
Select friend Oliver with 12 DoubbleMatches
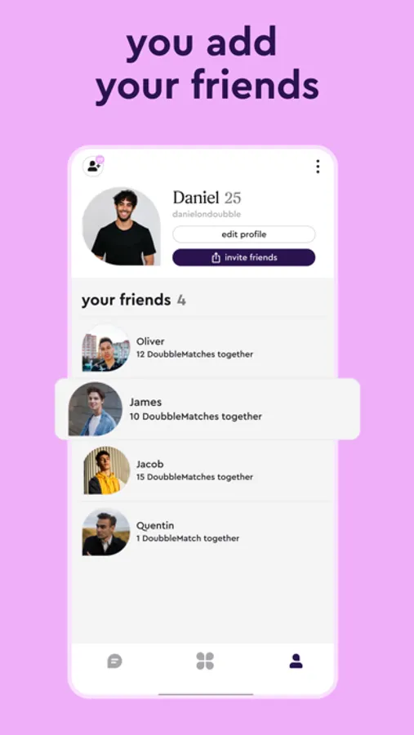click(207, 348)
